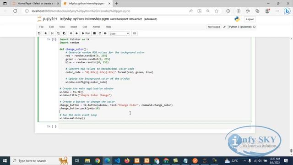Click the In [1] cell prompt
Viewport: 293px width, 165px height.
tap(52, 39)
